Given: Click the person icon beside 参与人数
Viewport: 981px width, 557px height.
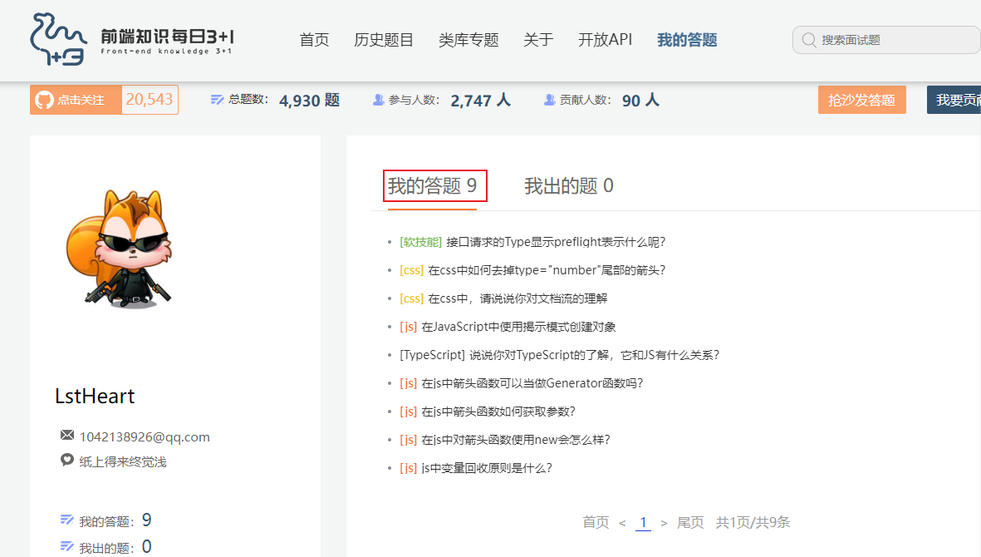Looking at the screenshot, I should click(378, 99).
